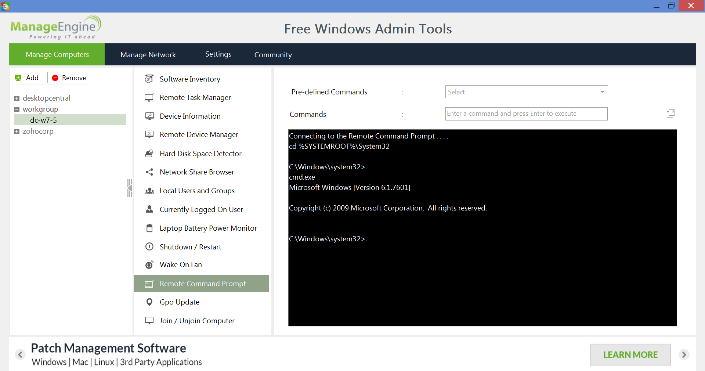
Task: Collapse the left panel splitter handle
Action: [x=130, y=188]
